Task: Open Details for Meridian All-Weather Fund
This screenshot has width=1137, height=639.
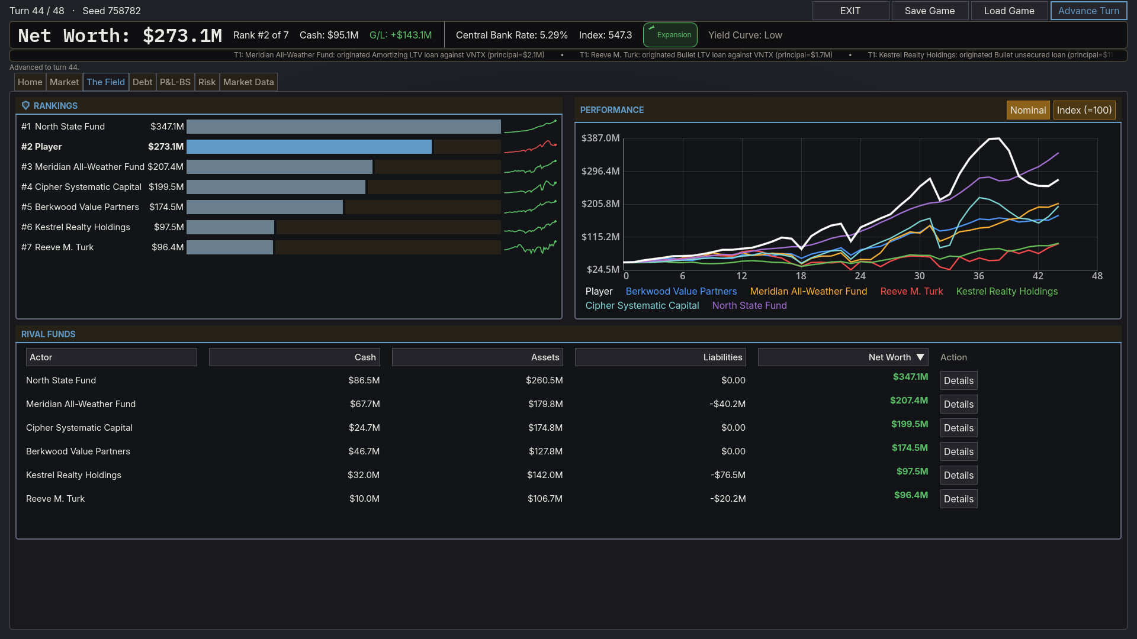Action: pyautogui.click(x=959, y=404)
